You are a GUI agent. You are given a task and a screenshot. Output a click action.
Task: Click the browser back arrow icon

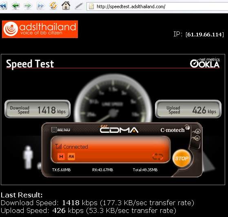point(15,6)
